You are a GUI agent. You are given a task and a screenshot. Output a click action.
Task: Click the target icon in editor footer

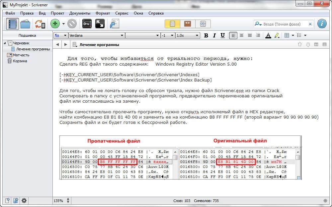tap(325, 201)
